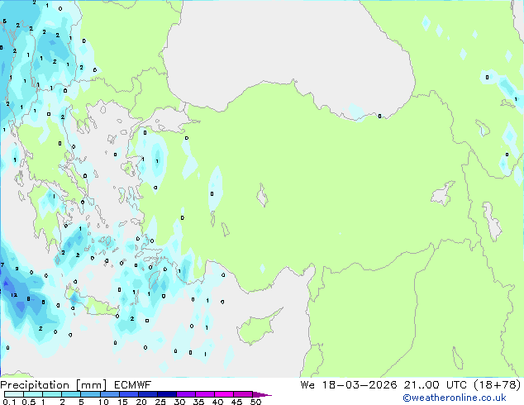Click the "21..00 UTC" time text
This screenshot has width=524, height=405.
tap(435, 385)
